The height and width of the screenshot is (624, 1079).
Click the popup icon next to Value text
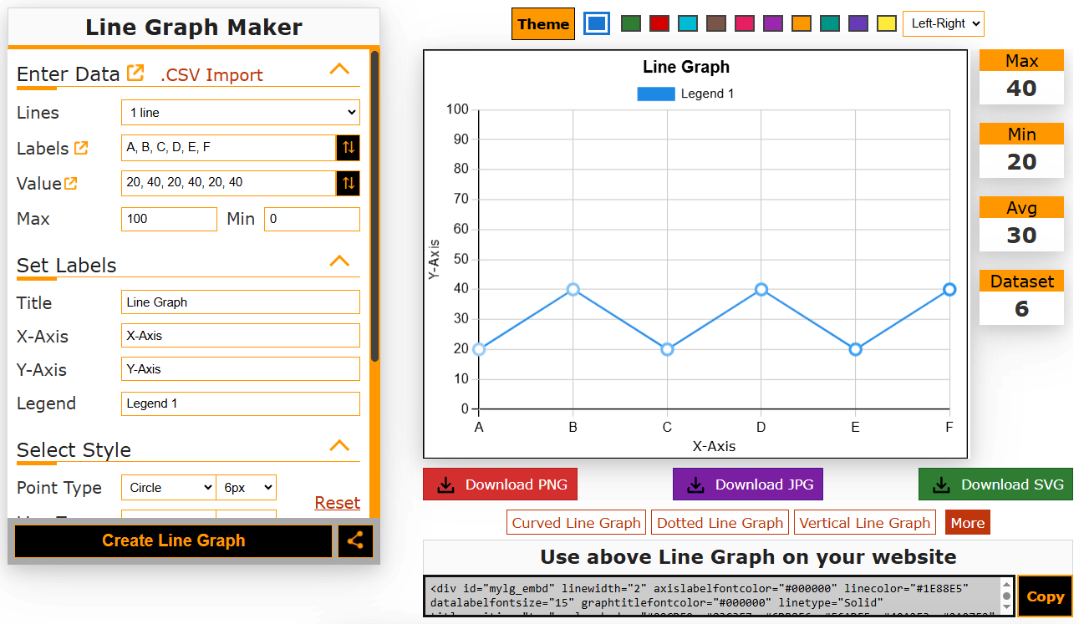click(x=71, y=183)
